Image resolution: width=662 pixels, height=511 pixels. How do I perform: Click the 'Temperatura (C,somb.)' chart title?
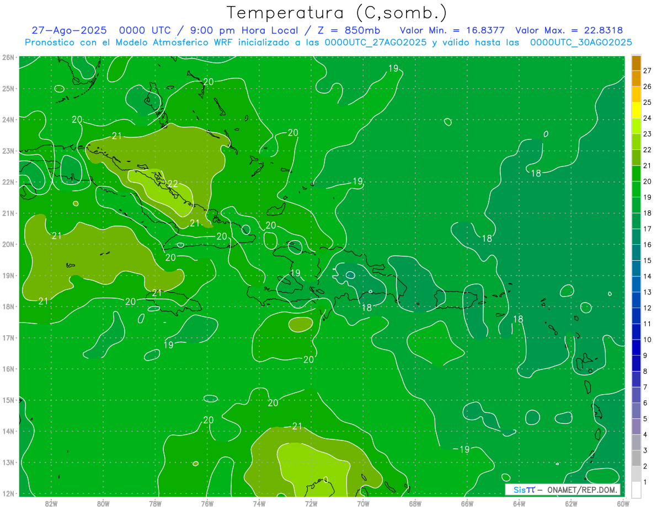[336, 13]
